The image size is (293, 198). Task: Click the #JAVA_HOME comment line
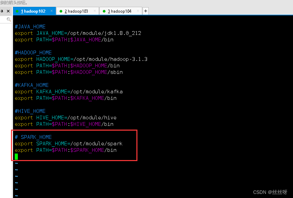(x=30, y=27)
